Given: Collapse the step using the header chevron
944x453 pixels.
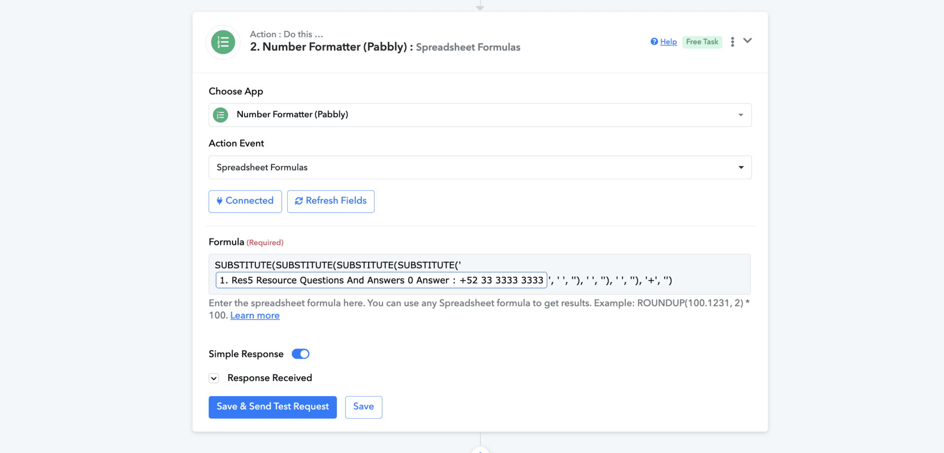Looking at the screenshot, I should click(x=747, y=41).
